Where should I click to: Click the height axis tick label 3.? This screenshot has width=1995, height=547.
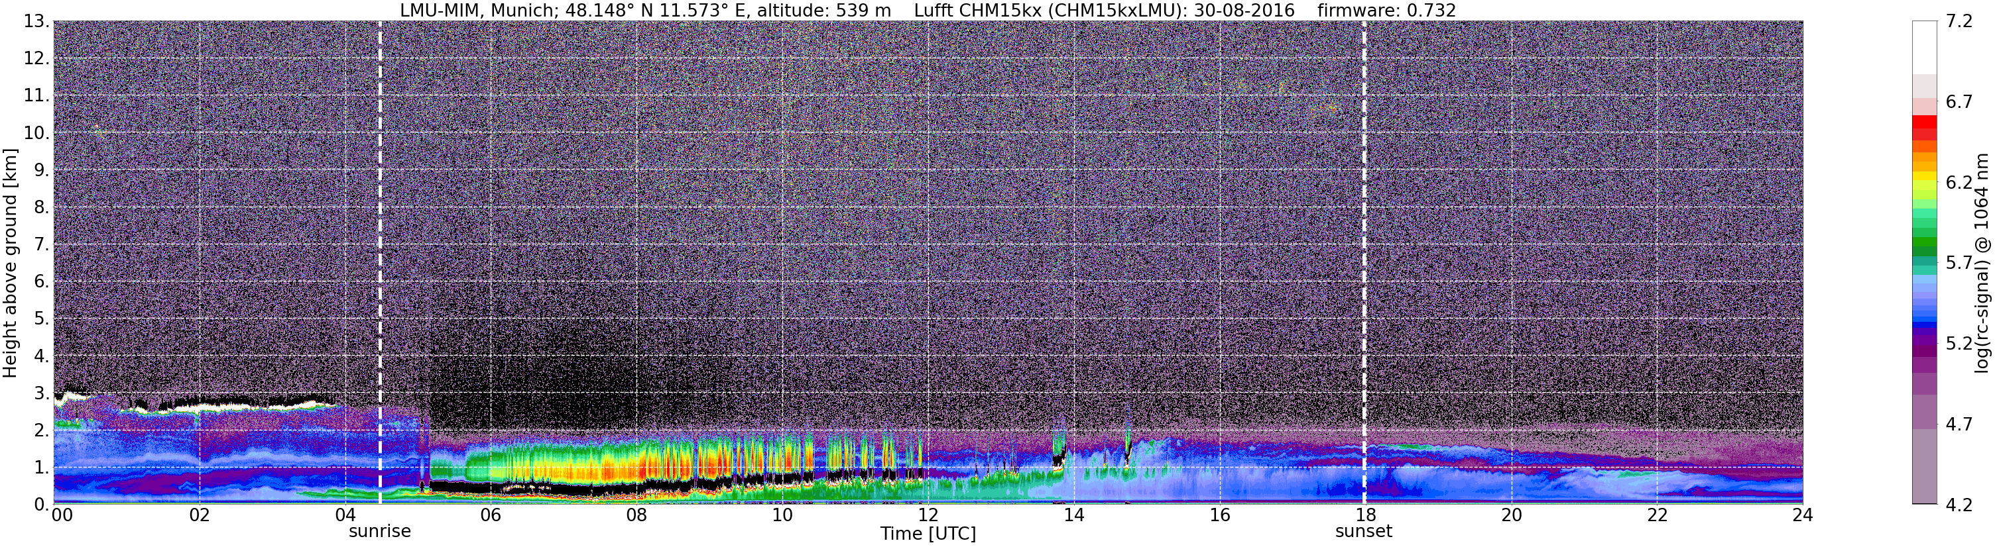pyautogui.click(x=42, y=393)
